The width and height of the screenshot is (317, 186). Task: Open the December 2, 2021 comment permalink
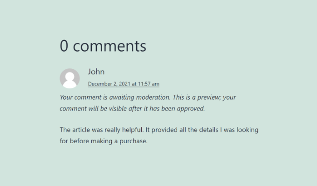[124, 84]
